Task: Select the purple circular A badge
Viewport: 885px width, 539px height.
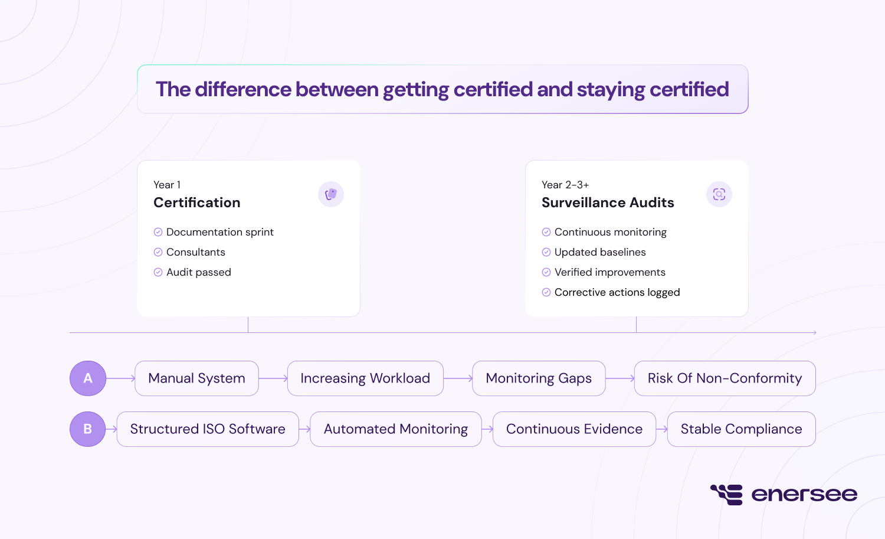Action: click(x=87, y=378)
